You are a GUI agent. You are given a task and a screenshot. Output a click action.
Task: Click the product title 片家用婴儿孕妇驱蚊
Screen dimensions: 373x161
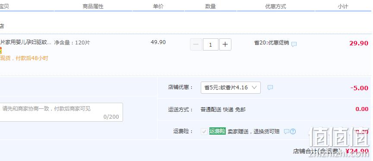coord(25,43)
